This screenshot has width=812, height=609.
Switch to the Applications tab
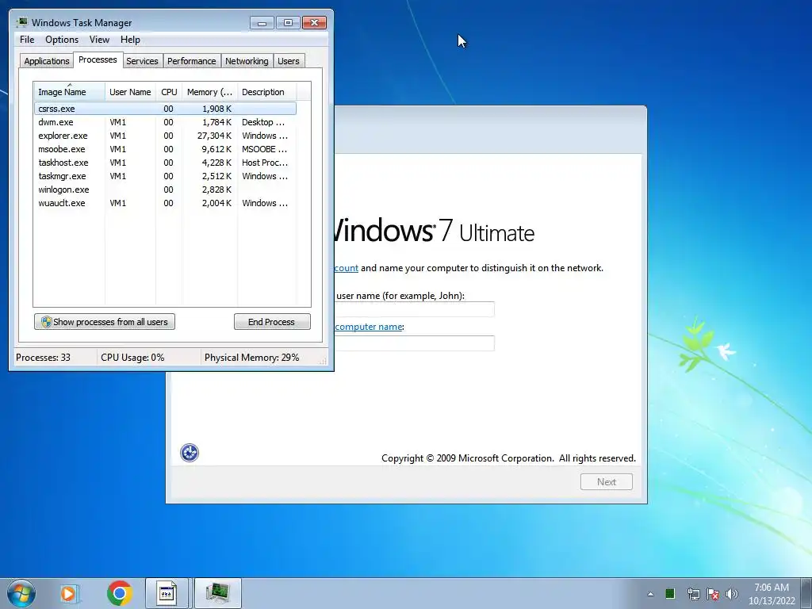(x=47, y=61)
